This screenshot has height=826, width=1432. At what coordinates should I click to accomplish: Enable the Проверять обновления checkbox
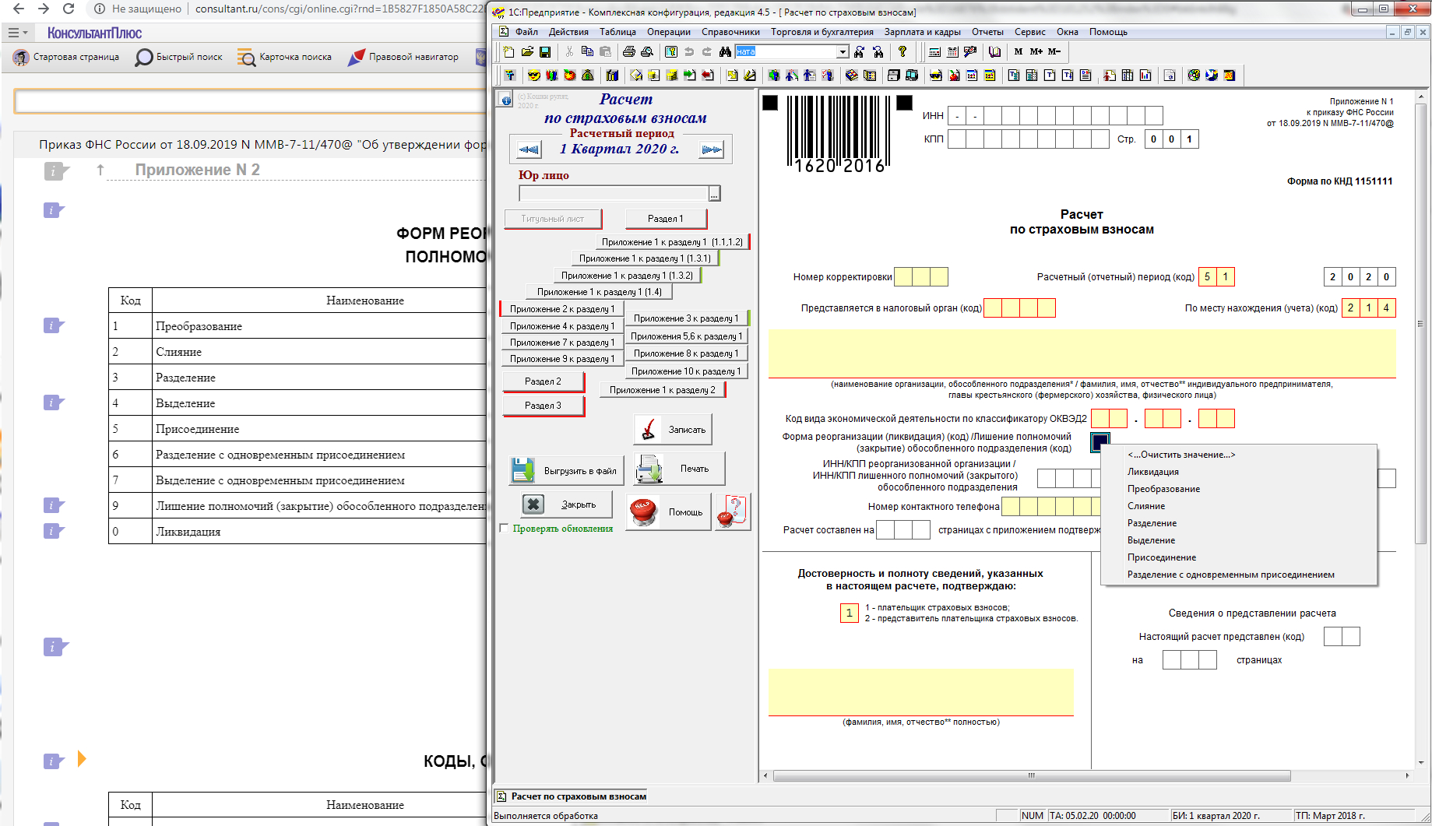(x=504, y=528)
